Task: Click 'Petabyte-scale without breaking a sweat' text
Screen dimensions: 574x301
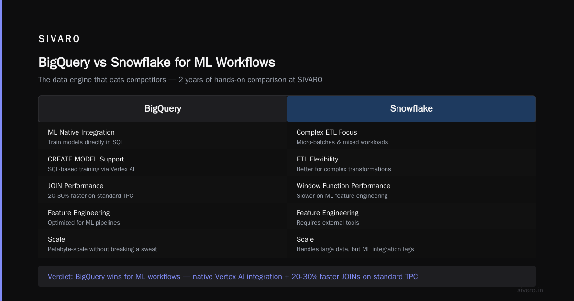Action: (x=102, y=249)
